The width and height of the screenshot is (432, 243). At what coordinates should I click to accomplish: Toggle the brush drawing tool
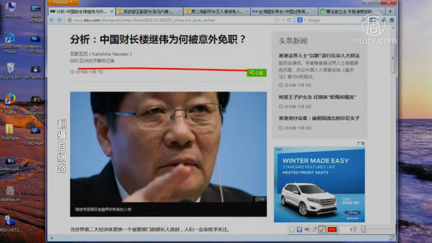pos(322,230)
